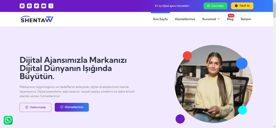
Task: Expand the Kurumsal dropdown chevron
Action: (x=219, y=19)
